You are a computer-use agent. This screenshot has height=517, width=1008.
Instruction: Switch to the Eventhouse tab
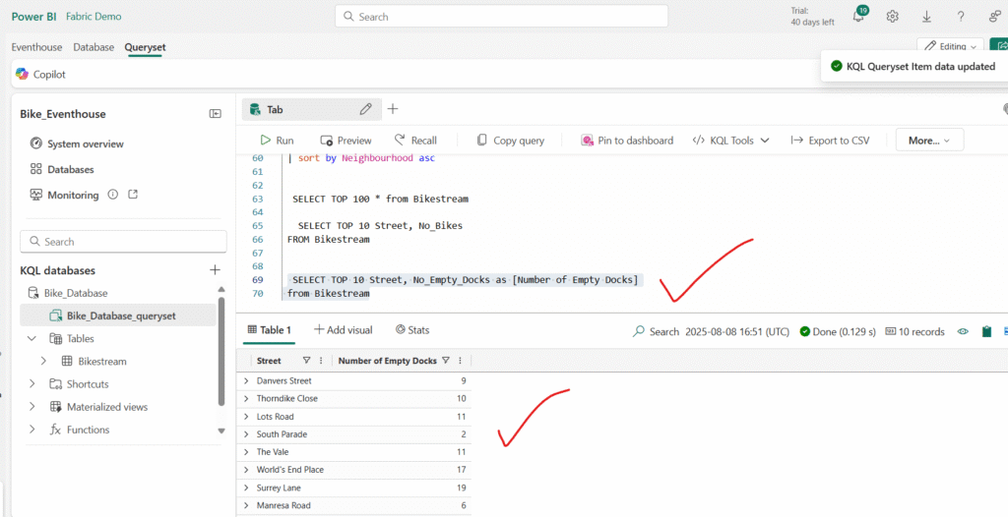click(36, 47)
